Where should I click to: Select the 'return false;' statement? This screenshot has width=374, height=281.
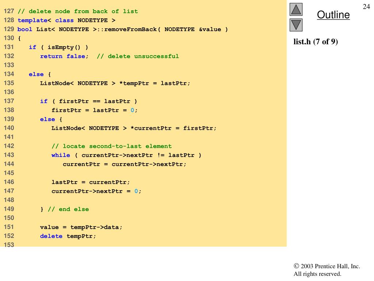point(64,56)
